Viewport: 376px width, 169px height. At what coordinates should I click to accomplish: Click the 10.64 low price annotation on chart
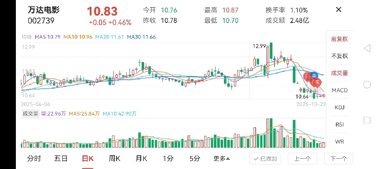[x=302, y=97]
